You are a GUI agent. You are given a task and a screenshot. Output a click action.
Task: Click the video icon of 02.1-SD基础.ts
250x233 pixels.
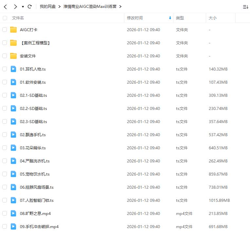click(x=13, y=95)
